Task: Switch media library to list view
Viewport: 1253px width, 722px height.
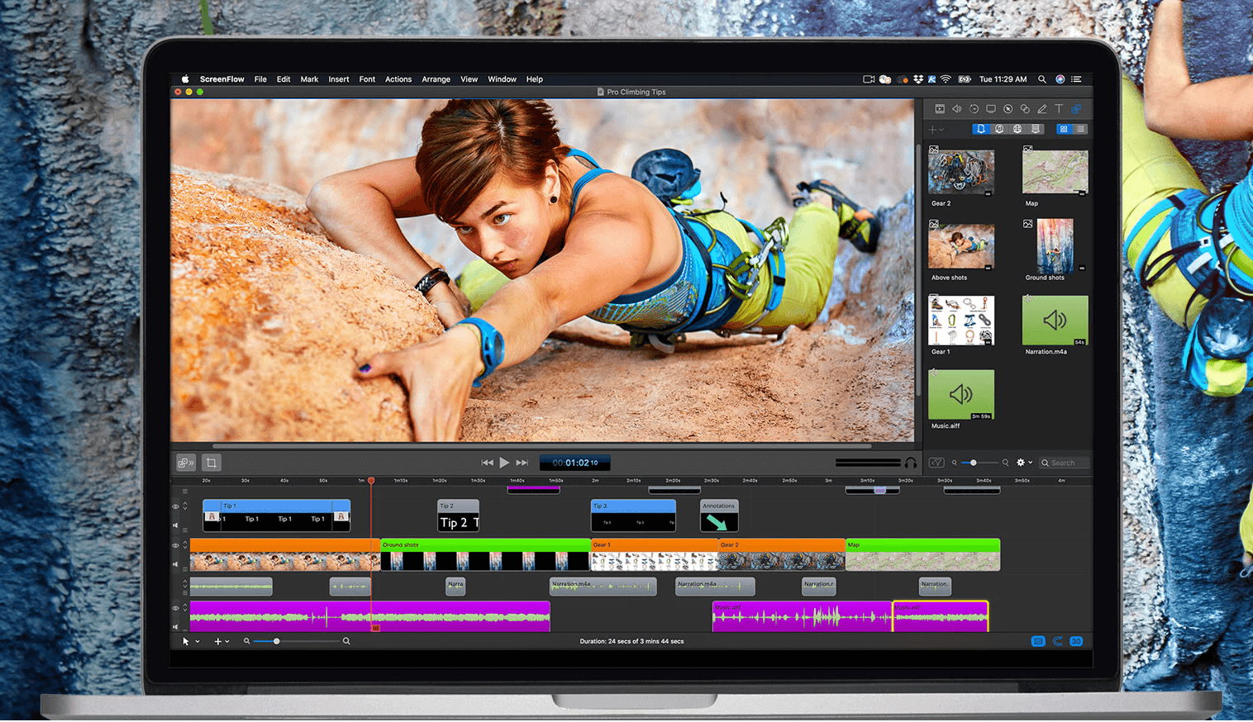Action: click(1080, 130)
